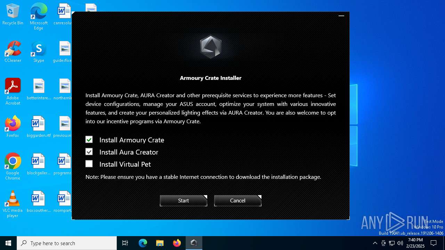
Task: Open the Firefox desktop shortcut
Action: pos(13,127)
